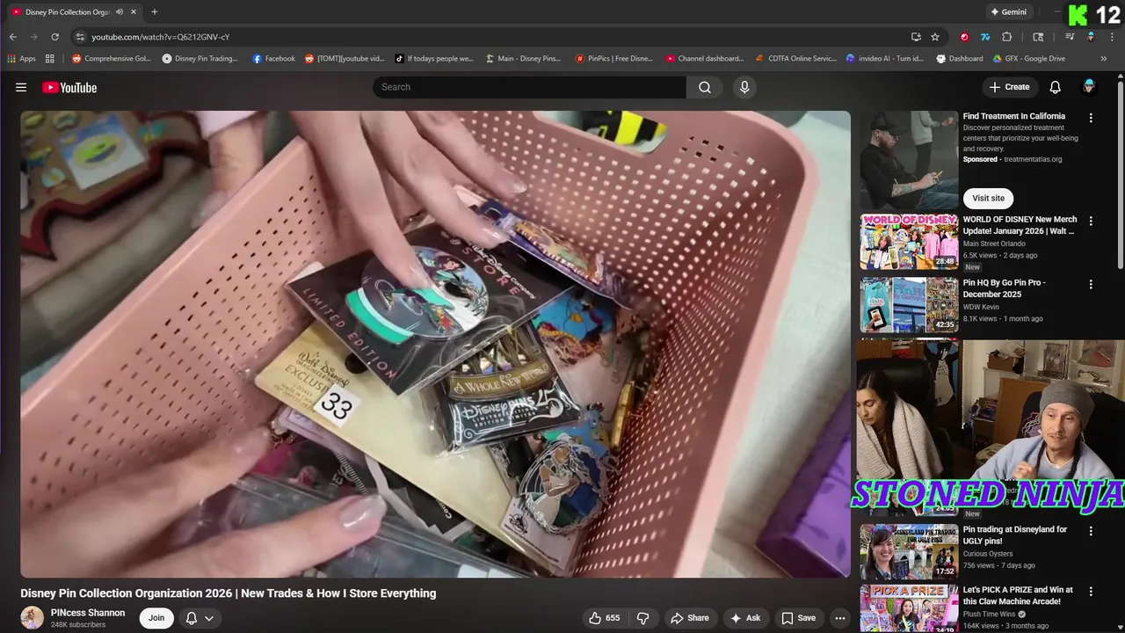The height and width of the screenshot is (633, 1125).
Task: Click the Create button
Action: tap(1009, 87)
